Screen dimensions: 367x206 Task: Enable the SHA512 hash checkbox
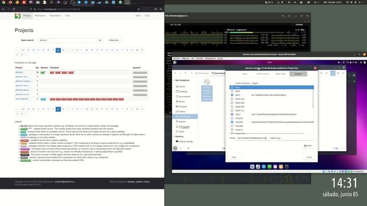[232, 130]
